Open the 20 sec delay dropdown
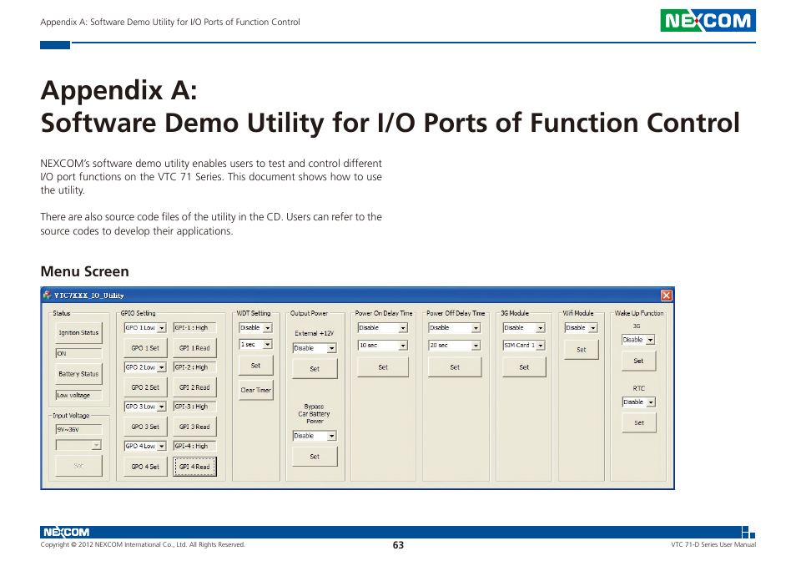 455,346
